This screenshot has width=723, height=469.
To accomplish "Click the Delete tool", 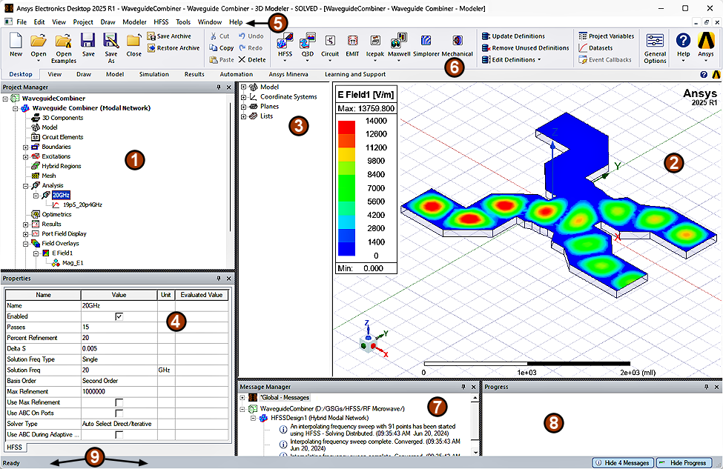I will [252, 59].
